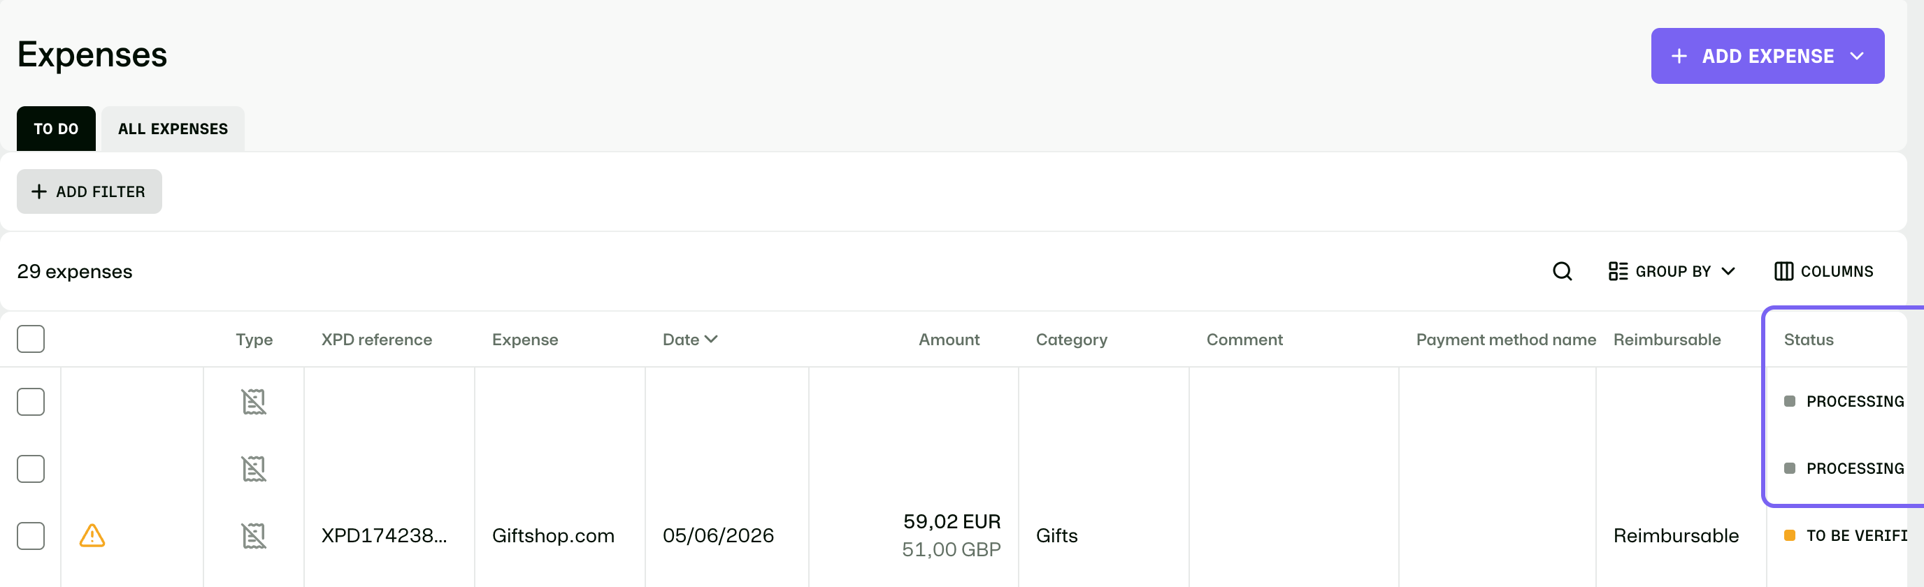Click the Status column header
The image size is (1924, 587).
click(x=1808, y=340)
